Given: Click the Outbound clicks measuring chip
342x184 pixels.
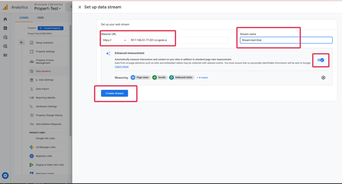Looking at the screenshot, I should tap(181, 78).
